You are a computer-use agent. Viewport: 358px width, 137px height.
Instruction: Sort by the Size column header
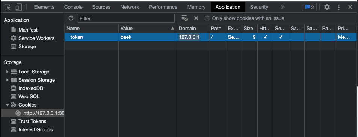click(x=249, y=29)
